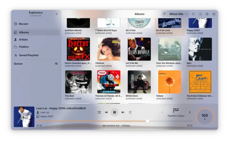
Task: Open the Spin album cover
Action: (200, 49)
